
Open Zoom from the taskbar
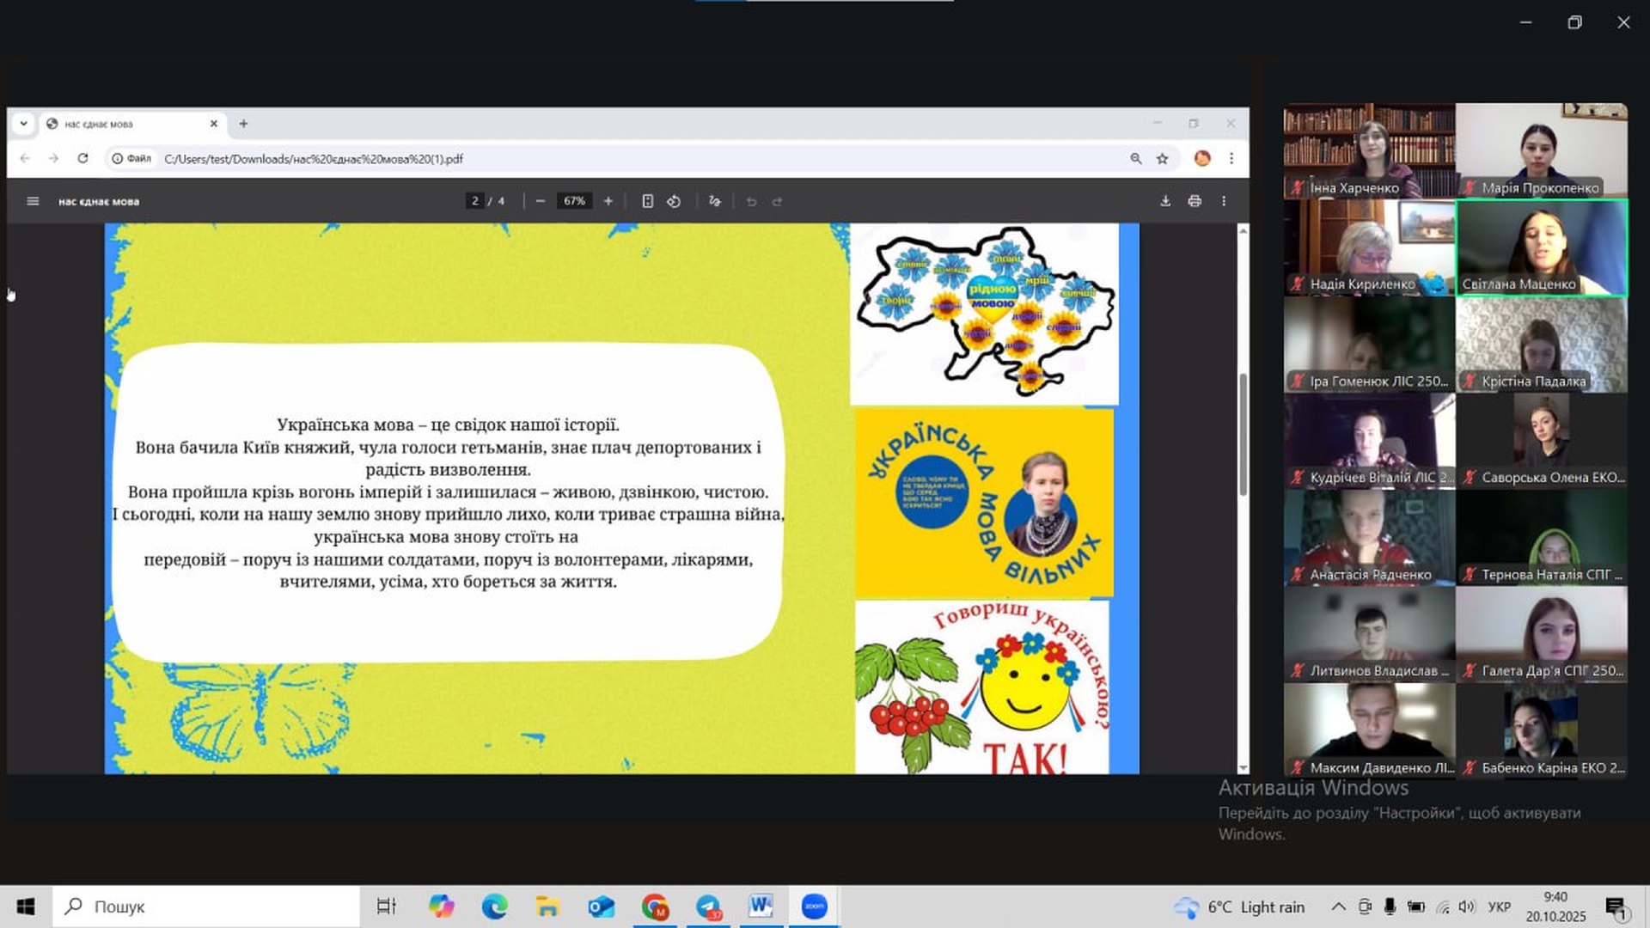pos(814,907)
